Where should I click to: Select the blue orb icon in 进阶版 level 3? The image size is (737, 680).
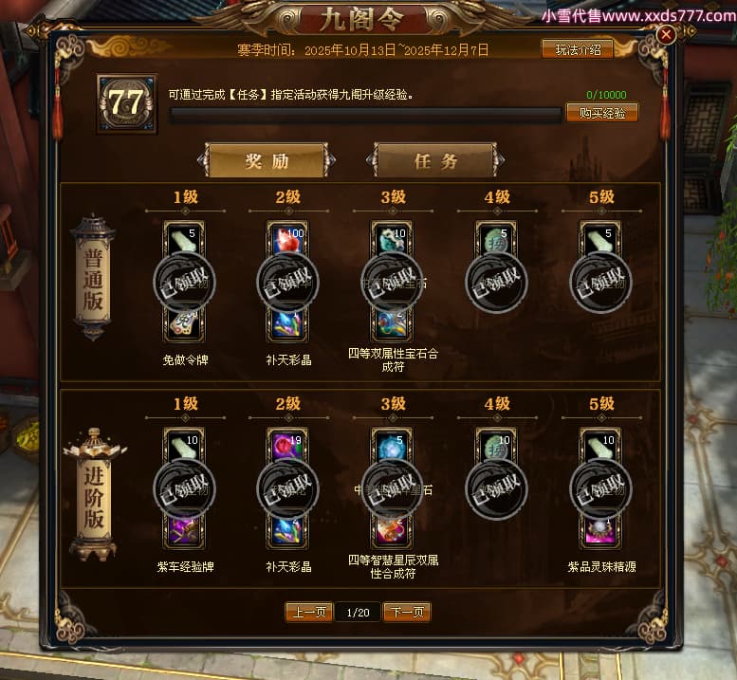[x=392, y=446]
